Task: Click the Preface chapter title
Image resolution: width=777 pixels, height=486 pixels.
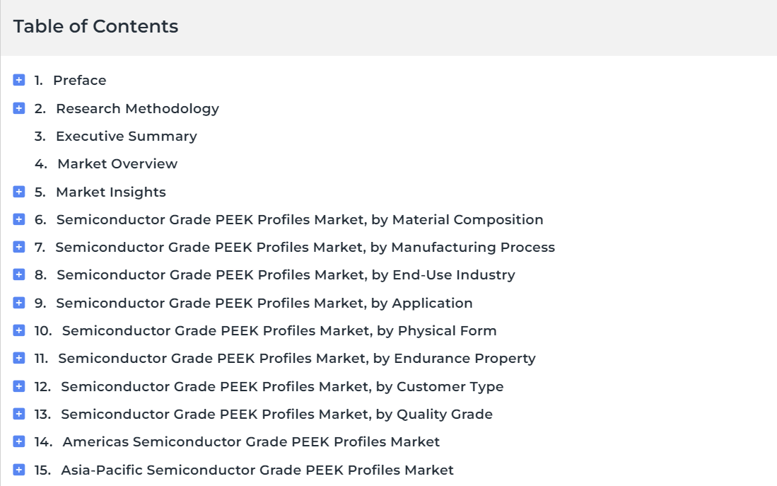Action: [x=80, y=81]
